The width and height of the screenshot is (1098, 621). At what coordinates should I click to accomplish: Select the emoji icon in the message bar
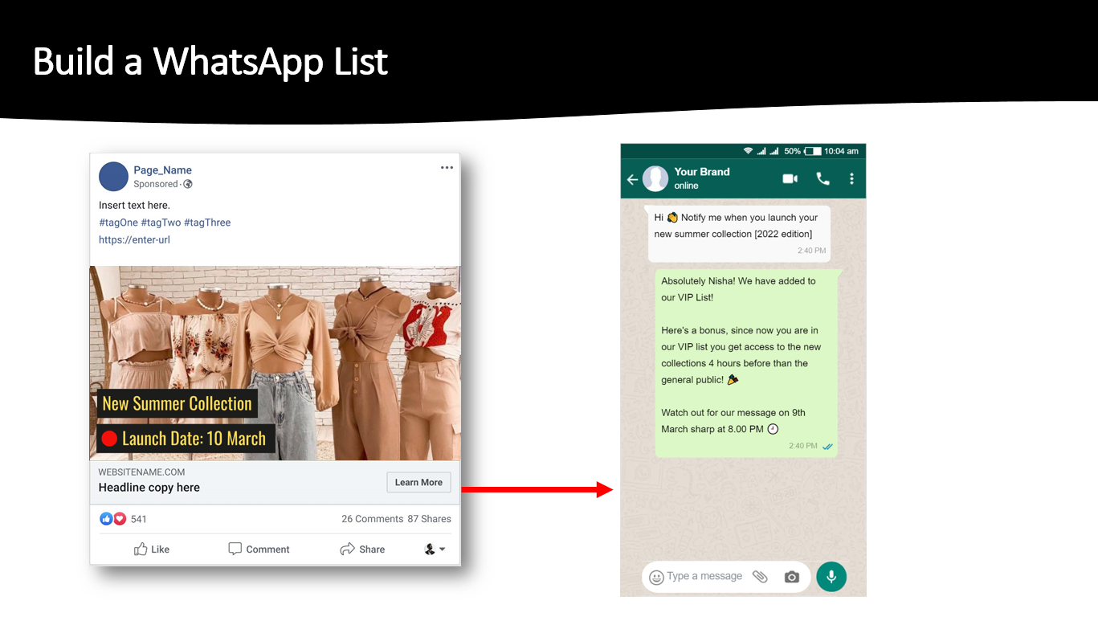[x=655, y=576]
